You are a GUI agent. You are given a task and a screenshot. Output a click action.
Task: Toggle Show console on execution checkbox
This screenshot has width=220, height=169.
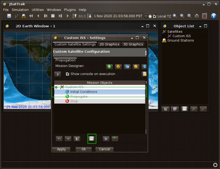pos(68,74)
